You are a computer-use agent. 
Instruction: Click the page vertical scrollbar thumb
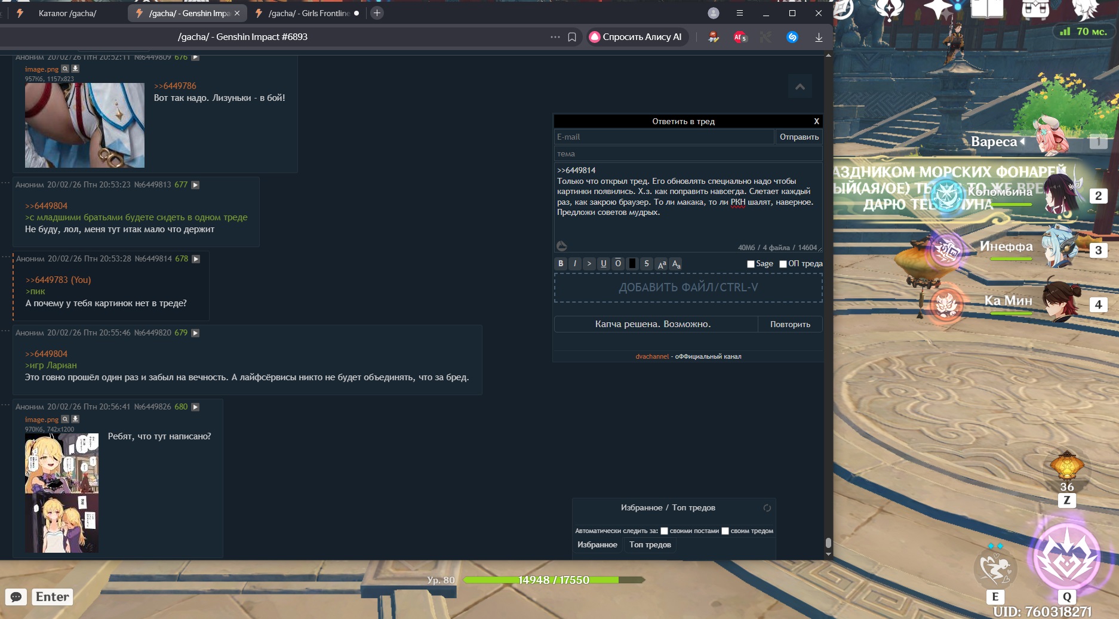(828, 543)
